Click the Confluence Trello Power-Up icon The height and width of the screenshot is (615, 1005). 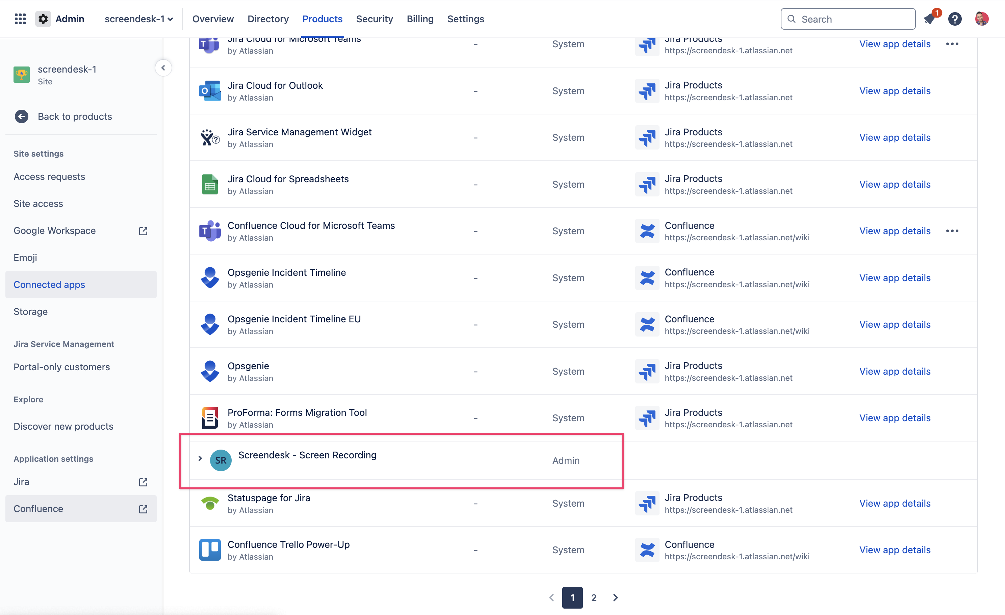(x=210, y=550)
